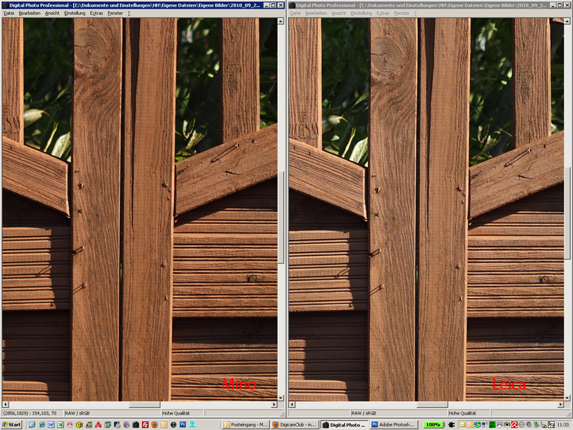Screen dimensions: 573x430
Task: Open the Fenster menu in right Leica window
Action: (x=402, y=13)
